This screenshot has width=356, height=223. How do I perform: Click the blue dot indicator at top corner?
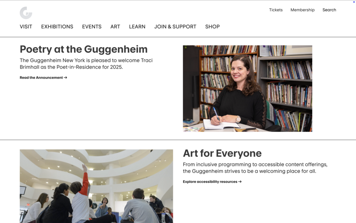coord(354,2)
